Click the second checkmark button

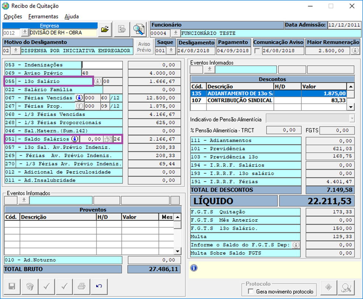pyautogui.click(x=64, y=286)
